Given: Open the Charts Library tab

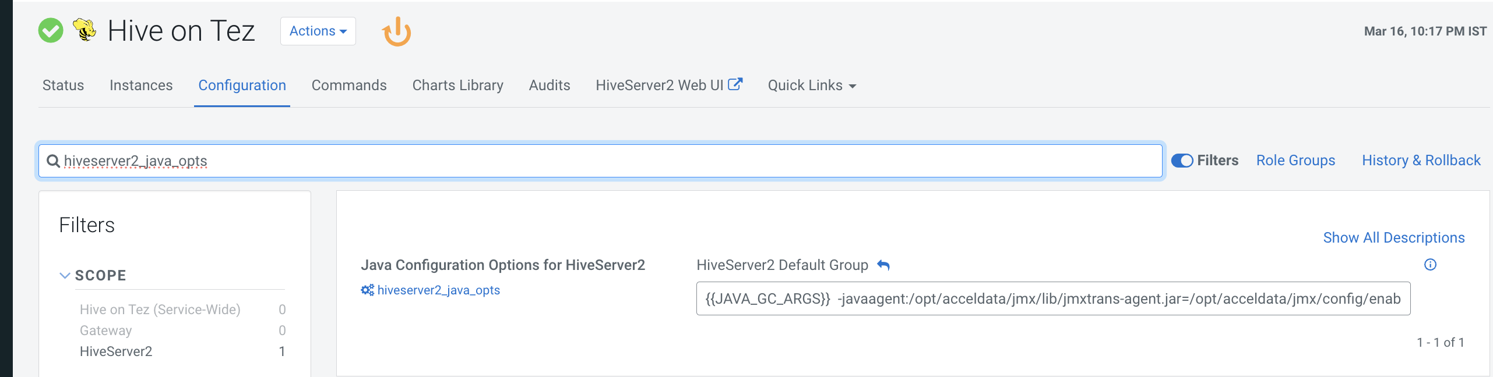Looking at the screenshot, I should [457, 86].
